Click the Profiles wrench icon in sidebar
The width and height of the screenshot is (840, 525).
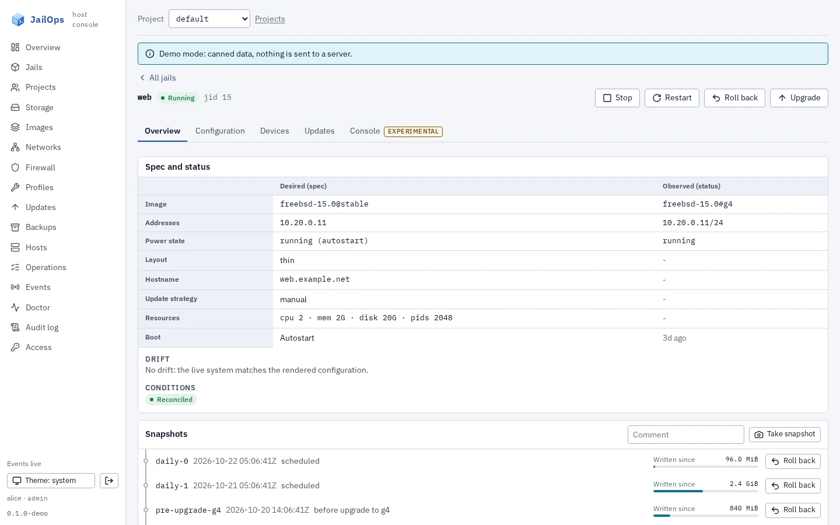point(15,187)
